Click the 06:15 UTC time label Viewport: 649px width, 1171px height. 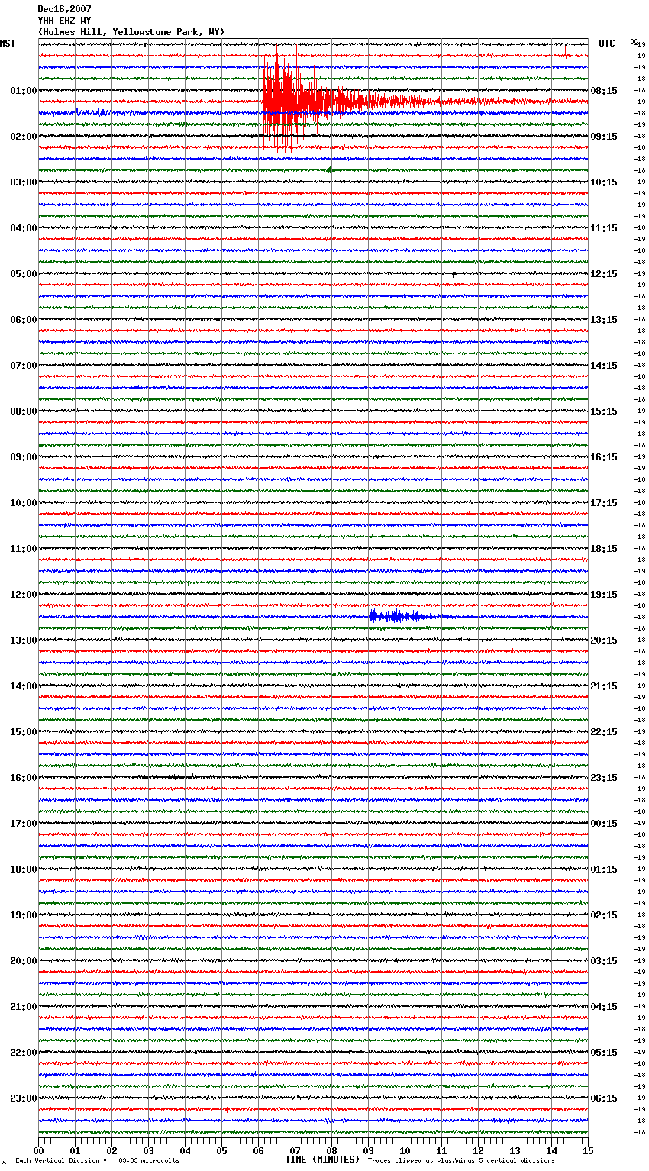(604, 1098)
